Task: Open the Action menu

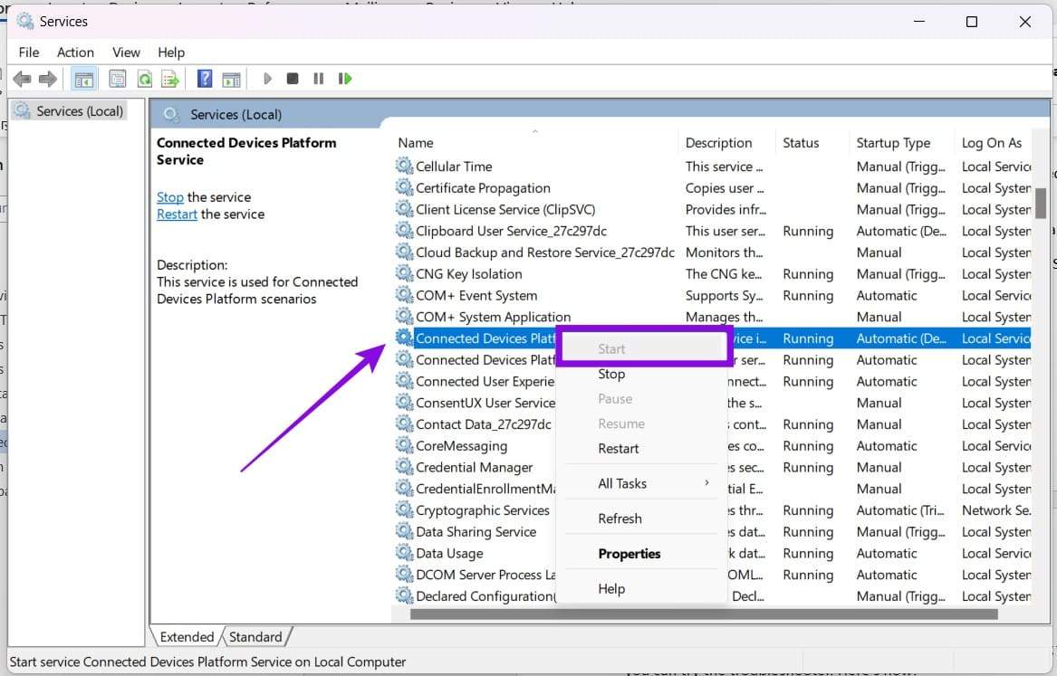Action: [x=75, y=52]
